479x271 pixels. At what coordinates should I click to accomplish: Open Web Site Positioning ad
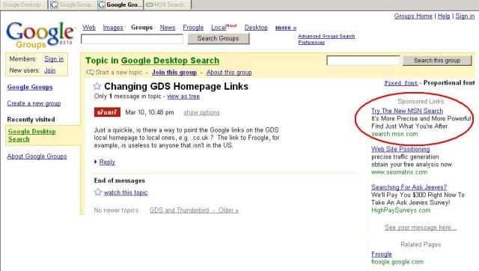pyautogui.click(x=400, y=149)
